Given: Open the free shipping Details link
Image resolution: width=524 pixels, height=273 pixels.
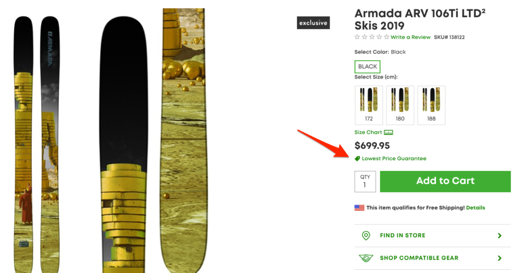Looking at the screenshot, I should point(475,208).
